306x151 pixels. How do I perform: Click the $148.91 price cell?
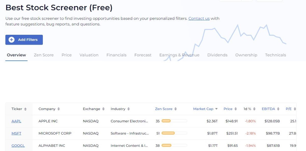[232, 121]
